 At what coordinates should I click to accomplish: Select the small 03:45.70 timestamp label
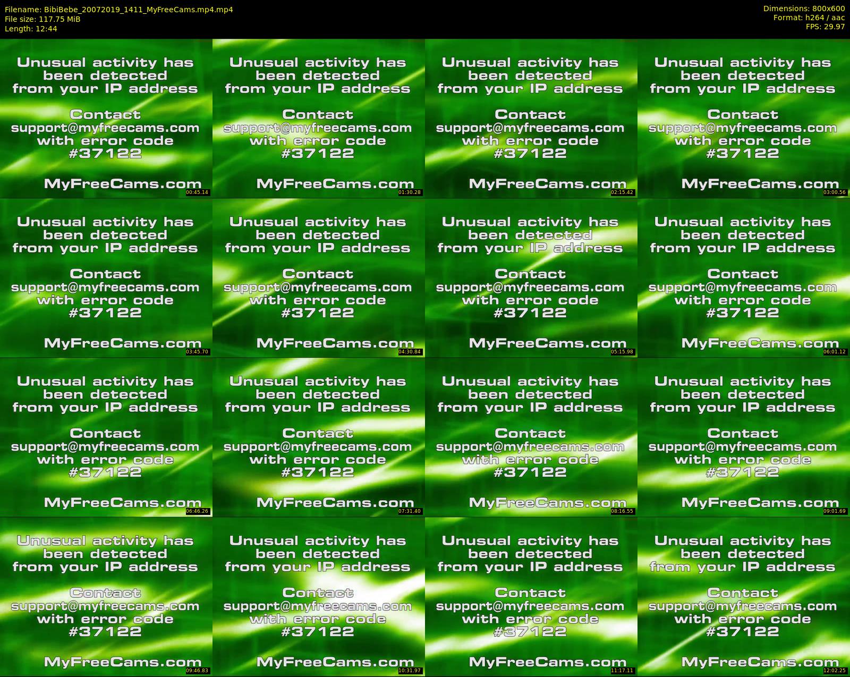[x=198, y=352]
